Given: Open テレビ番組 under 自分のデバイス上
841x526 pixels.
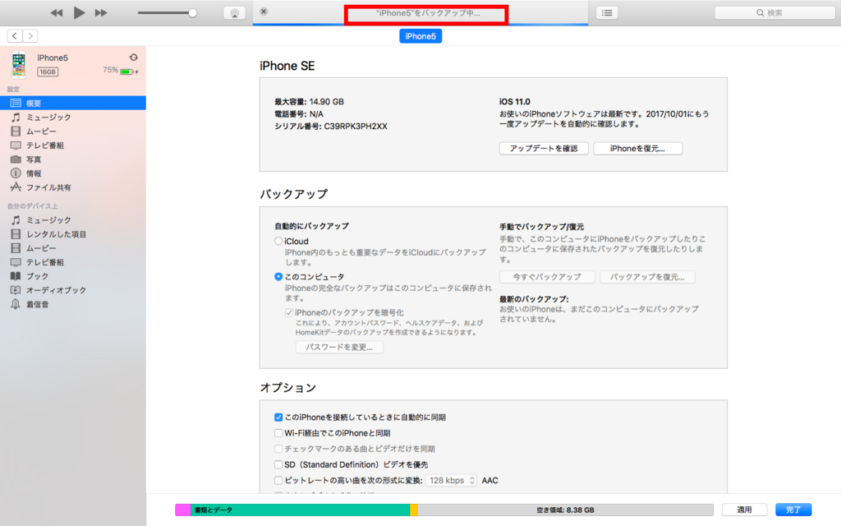Looking at the screenshot, I should (x=73, y=262).
